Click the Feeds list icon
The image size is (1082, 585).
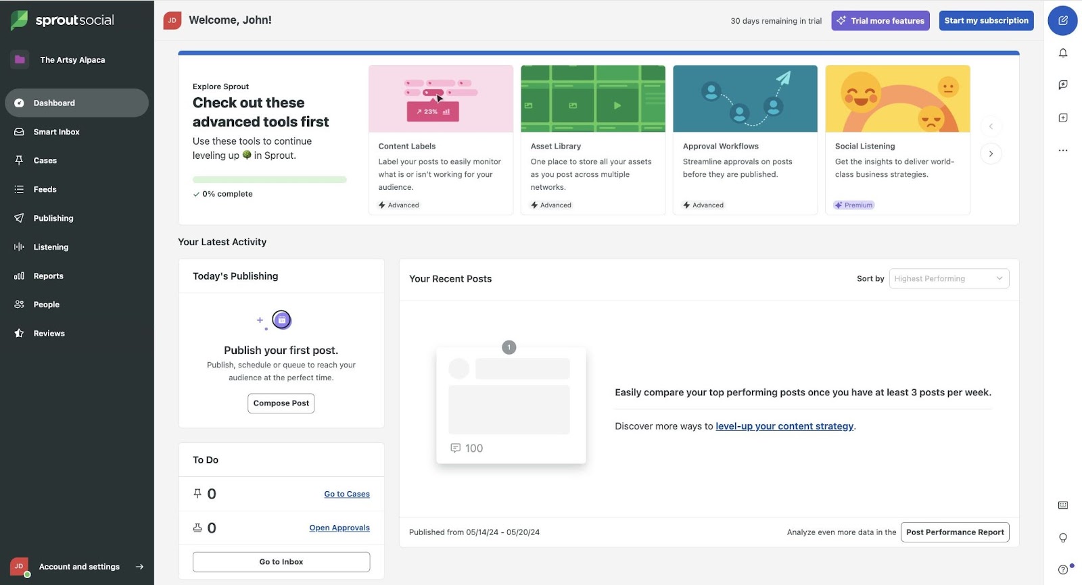point(19,189)
